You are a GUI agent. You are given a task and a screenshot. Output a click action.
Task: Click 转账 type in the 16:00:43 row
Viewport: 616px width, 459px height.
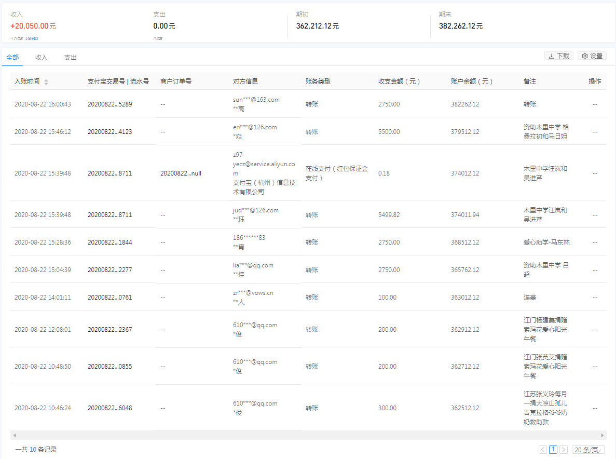coord(312,104)
